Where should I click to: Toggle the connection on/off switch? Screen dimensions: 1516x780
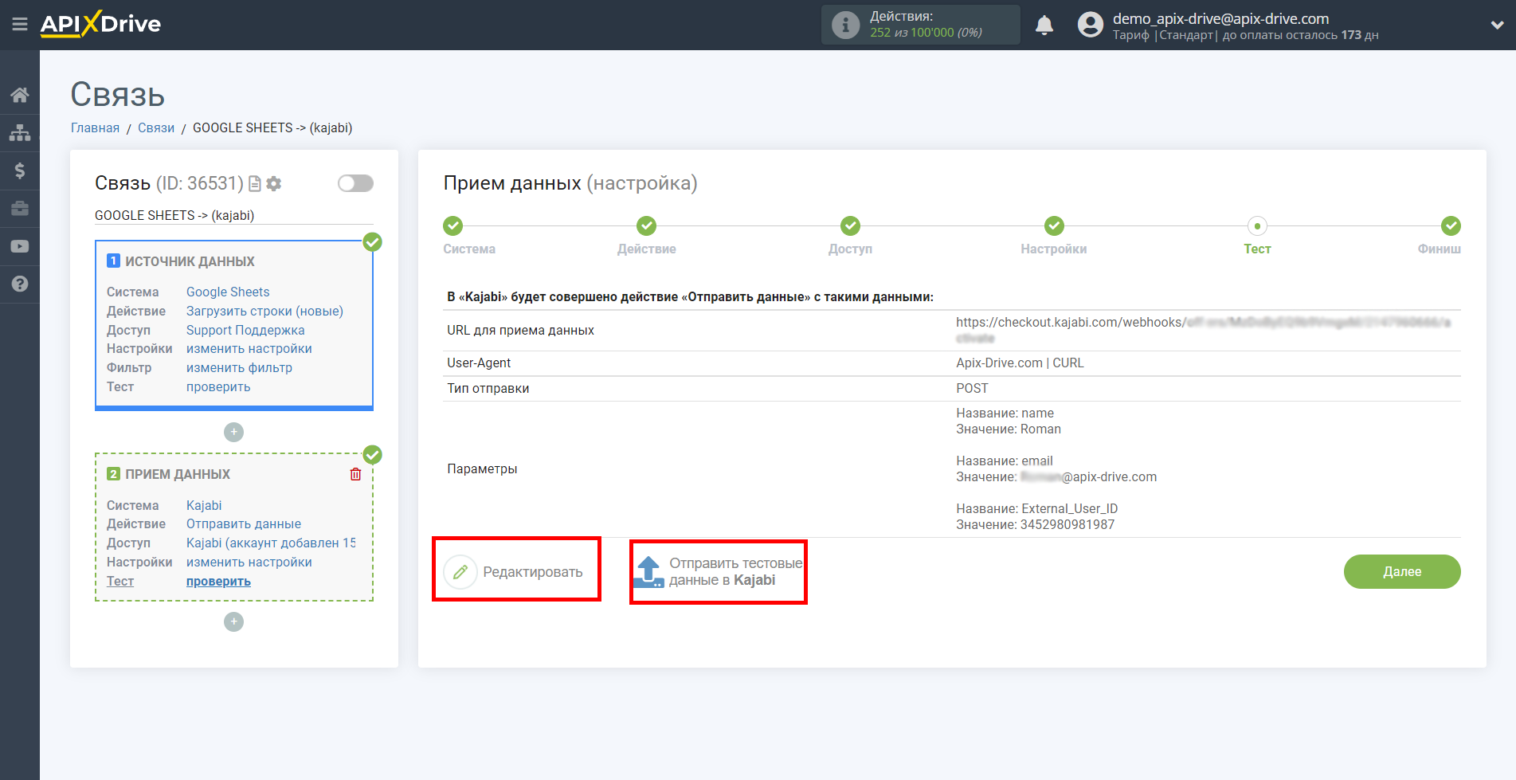coord(355,183)
